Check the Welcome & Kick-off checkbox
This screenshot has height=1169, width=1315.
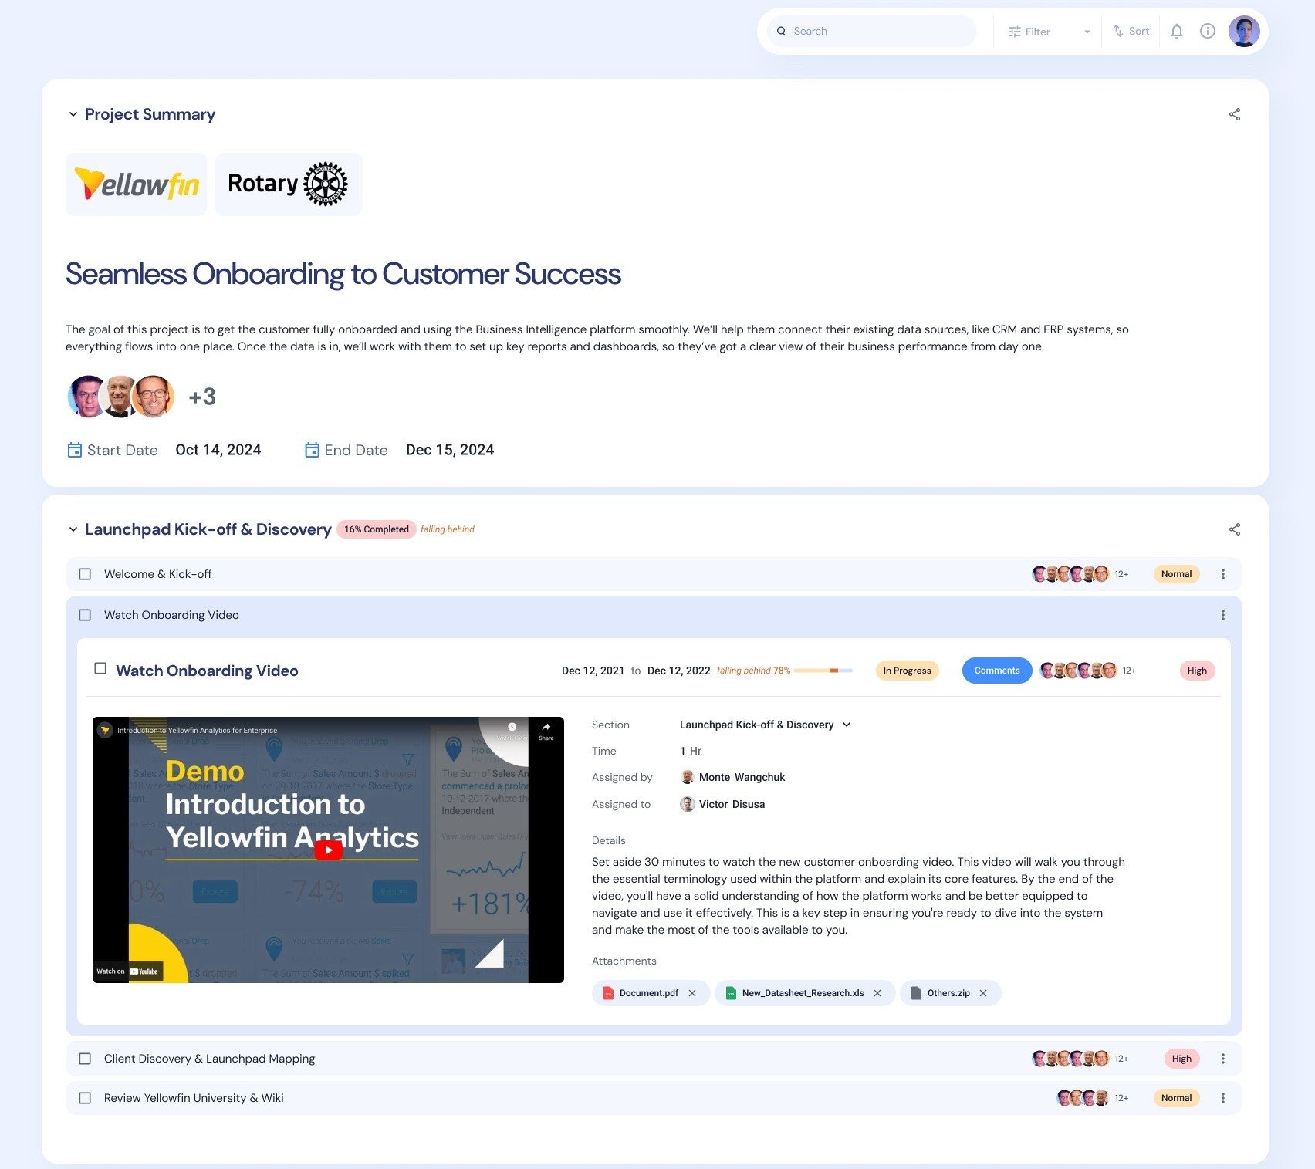[85, 574]
